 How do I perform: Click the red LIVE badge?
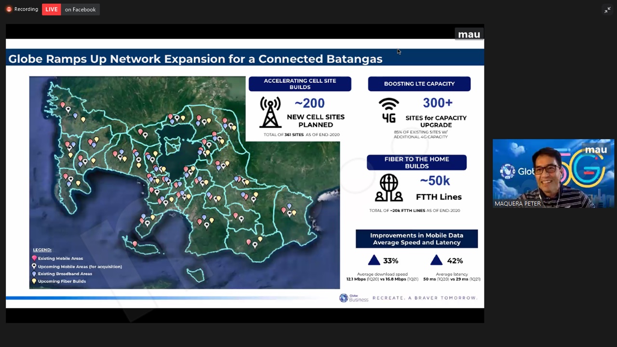52,9
